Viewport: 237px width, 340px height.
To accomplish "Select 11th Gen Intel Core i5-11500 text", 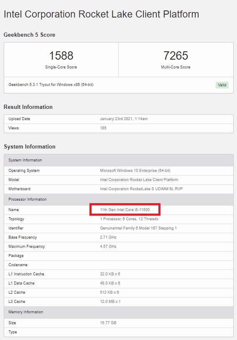I will 125,210.
